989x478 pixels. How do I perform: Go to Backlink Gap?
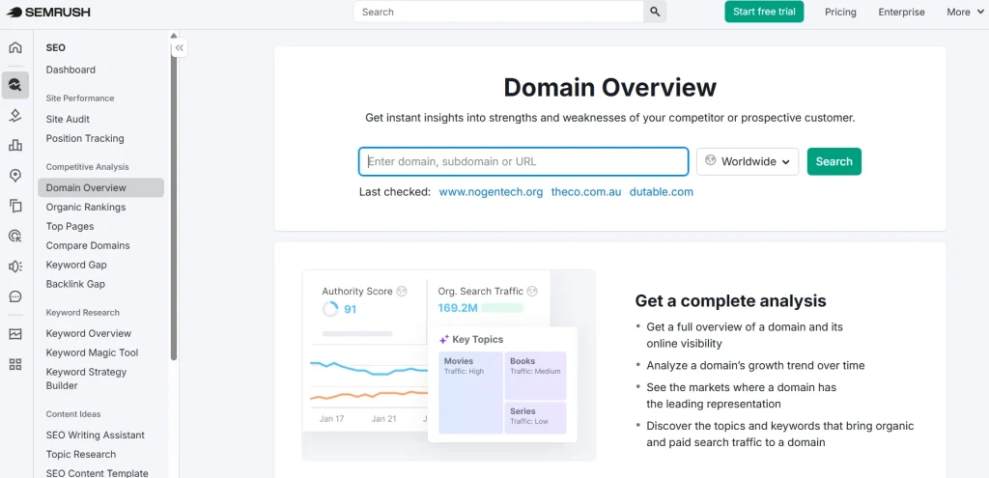click(75, 284)
